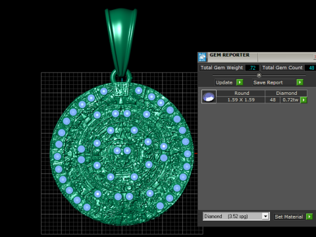Select the round gem thumbnail in the report row
Viewport: 316px width, 237px height.
click(209, 96)
